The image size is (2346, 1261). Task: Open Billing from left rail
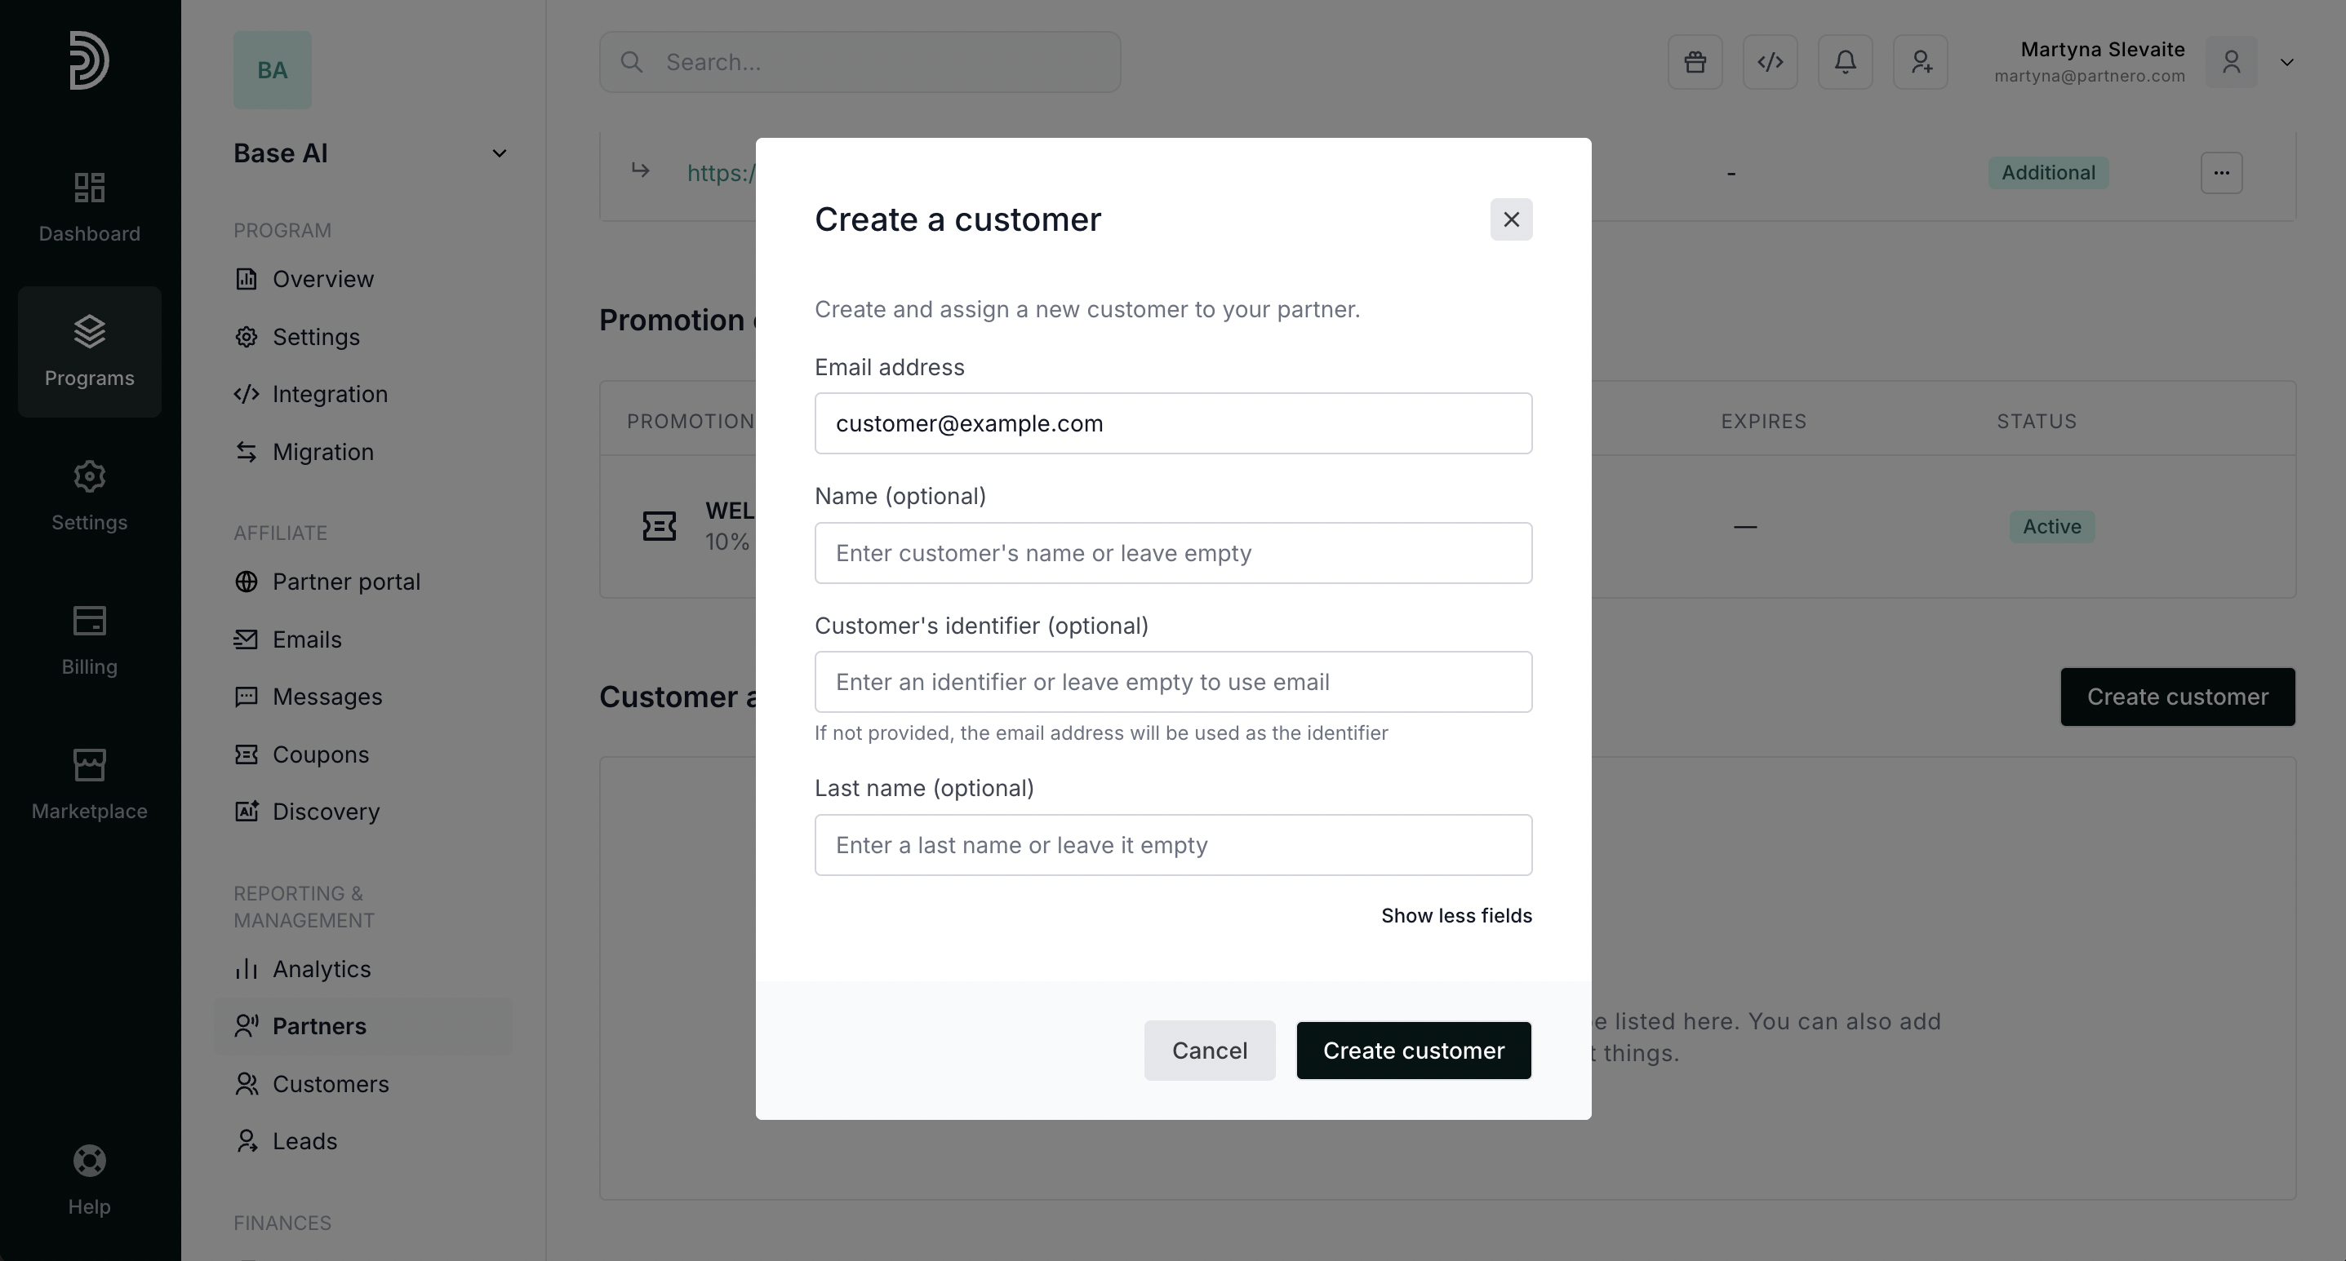tap(89, 640)
